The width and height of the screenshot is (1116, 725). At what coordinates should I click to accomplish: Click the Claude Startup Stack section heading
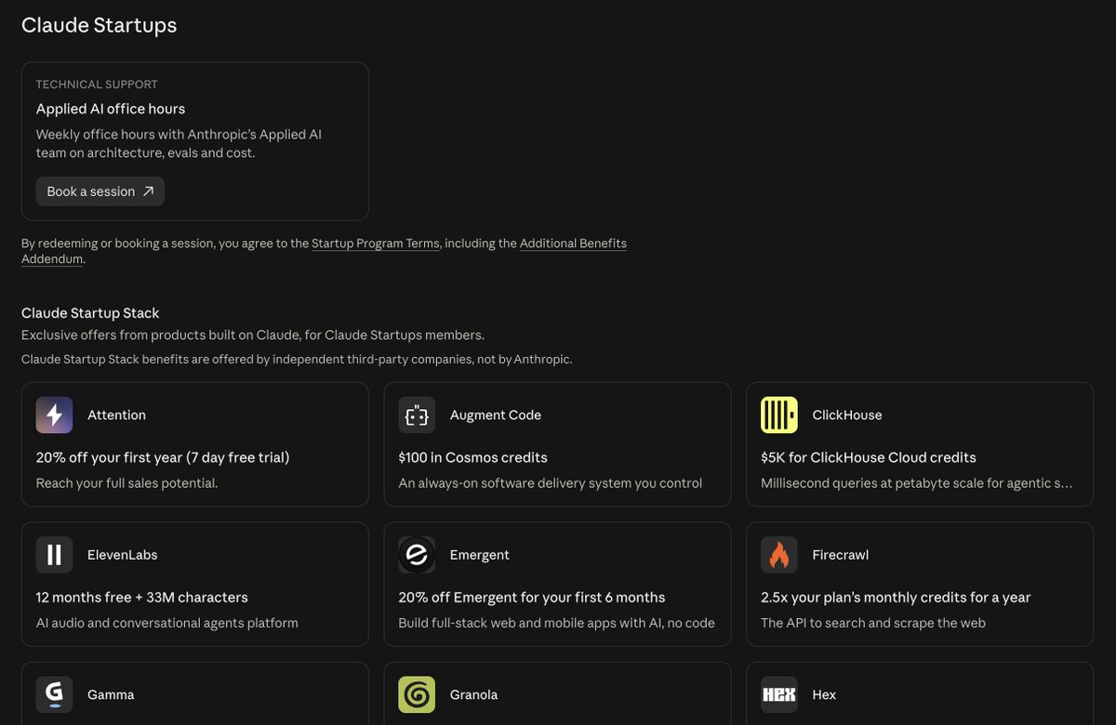point(90,313)
